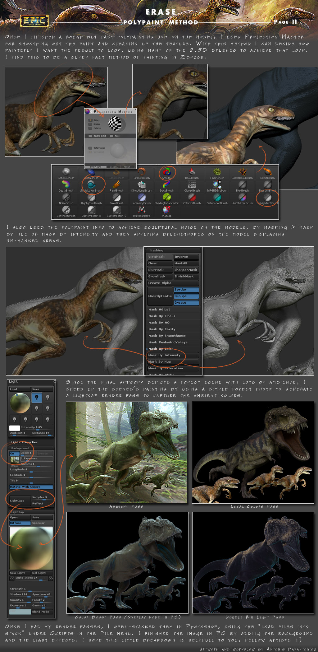Click Mask By Saturation button
This screenshot has width=318, height=652.
pyautogui.click(x=173, y=368)
